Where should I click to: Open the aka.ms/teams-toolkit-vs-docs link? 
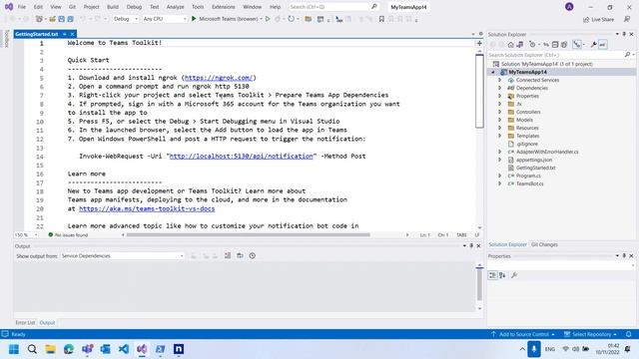click(147, 208)
